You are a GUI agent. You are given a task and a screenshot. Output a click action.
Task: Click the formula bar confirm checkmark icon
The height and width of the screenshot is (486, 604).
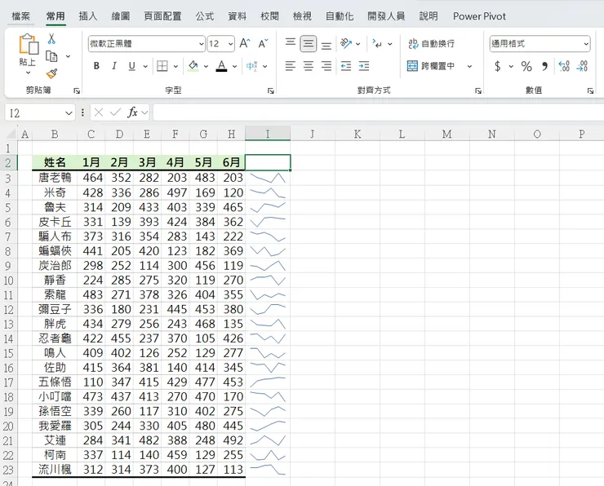pyautogui.click(x=115, y=113)
